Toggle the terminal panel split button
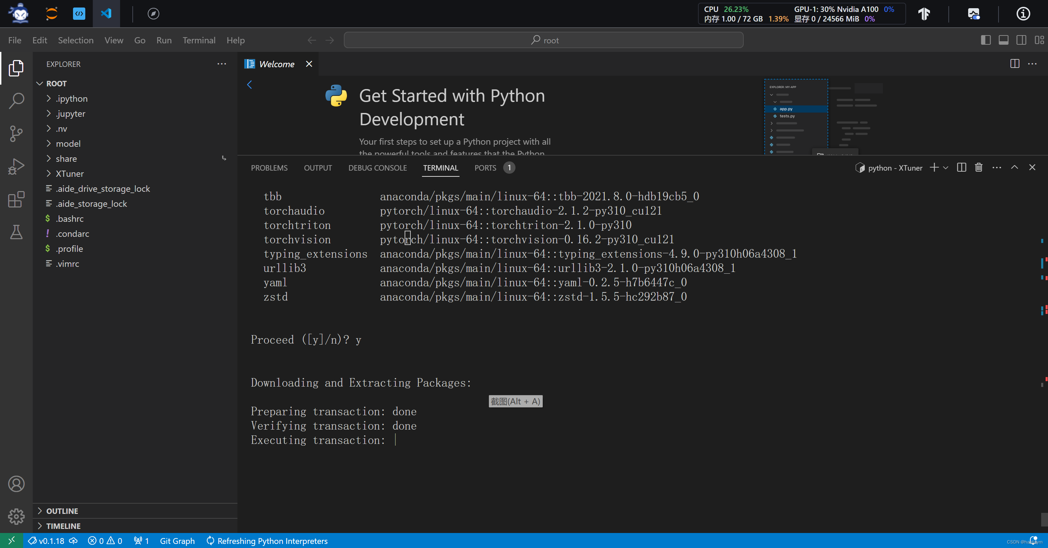The height and width of the screenshot is (548, 1048). (x=961, y=167)
